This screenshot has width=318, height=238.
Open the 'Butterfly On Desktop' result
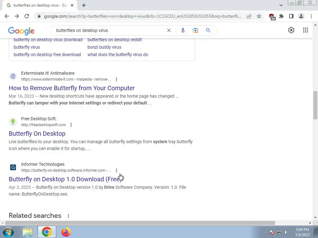(x=37, y=134)
